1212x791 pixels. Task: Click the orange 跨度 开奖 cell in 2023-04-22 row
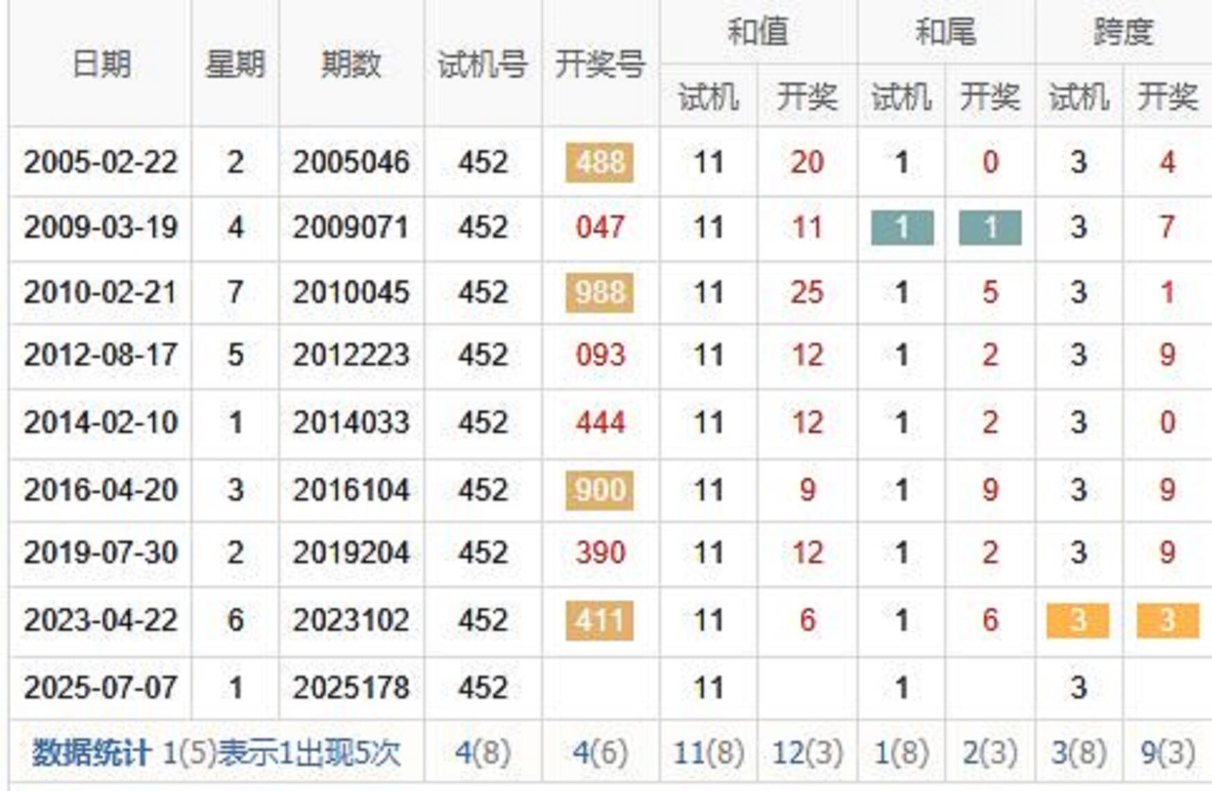(x=1167, y=620)
